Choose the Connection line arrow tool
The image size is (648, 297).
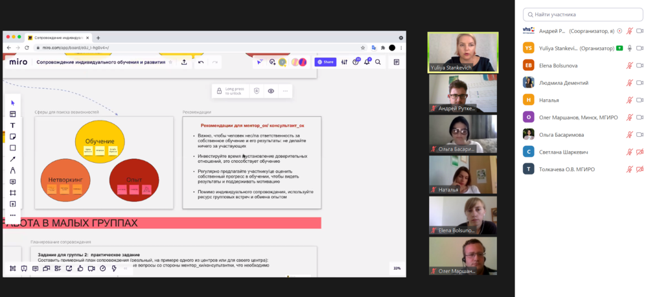click(x=12, y=159)
